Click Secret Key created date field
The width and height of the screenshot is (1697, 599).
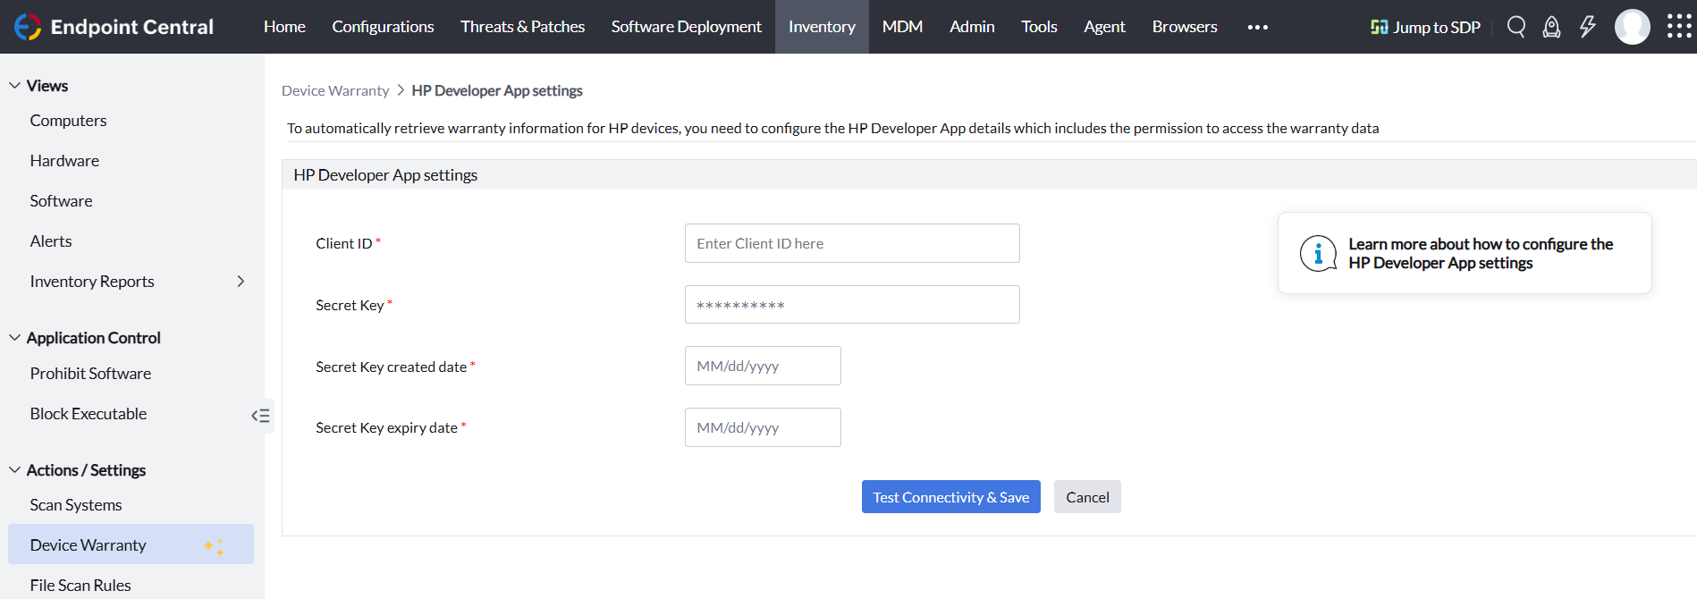pos(763,366)
